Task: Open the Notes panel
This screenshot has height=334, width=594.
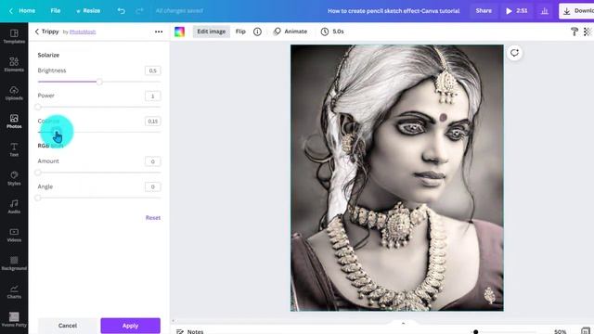Action: (x=190, y=331)
